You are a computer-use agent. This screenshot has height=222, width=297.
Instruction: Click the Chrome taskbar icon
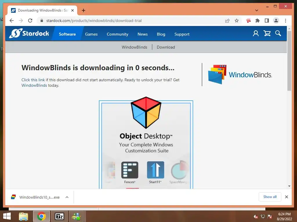[x=41, y=216]
